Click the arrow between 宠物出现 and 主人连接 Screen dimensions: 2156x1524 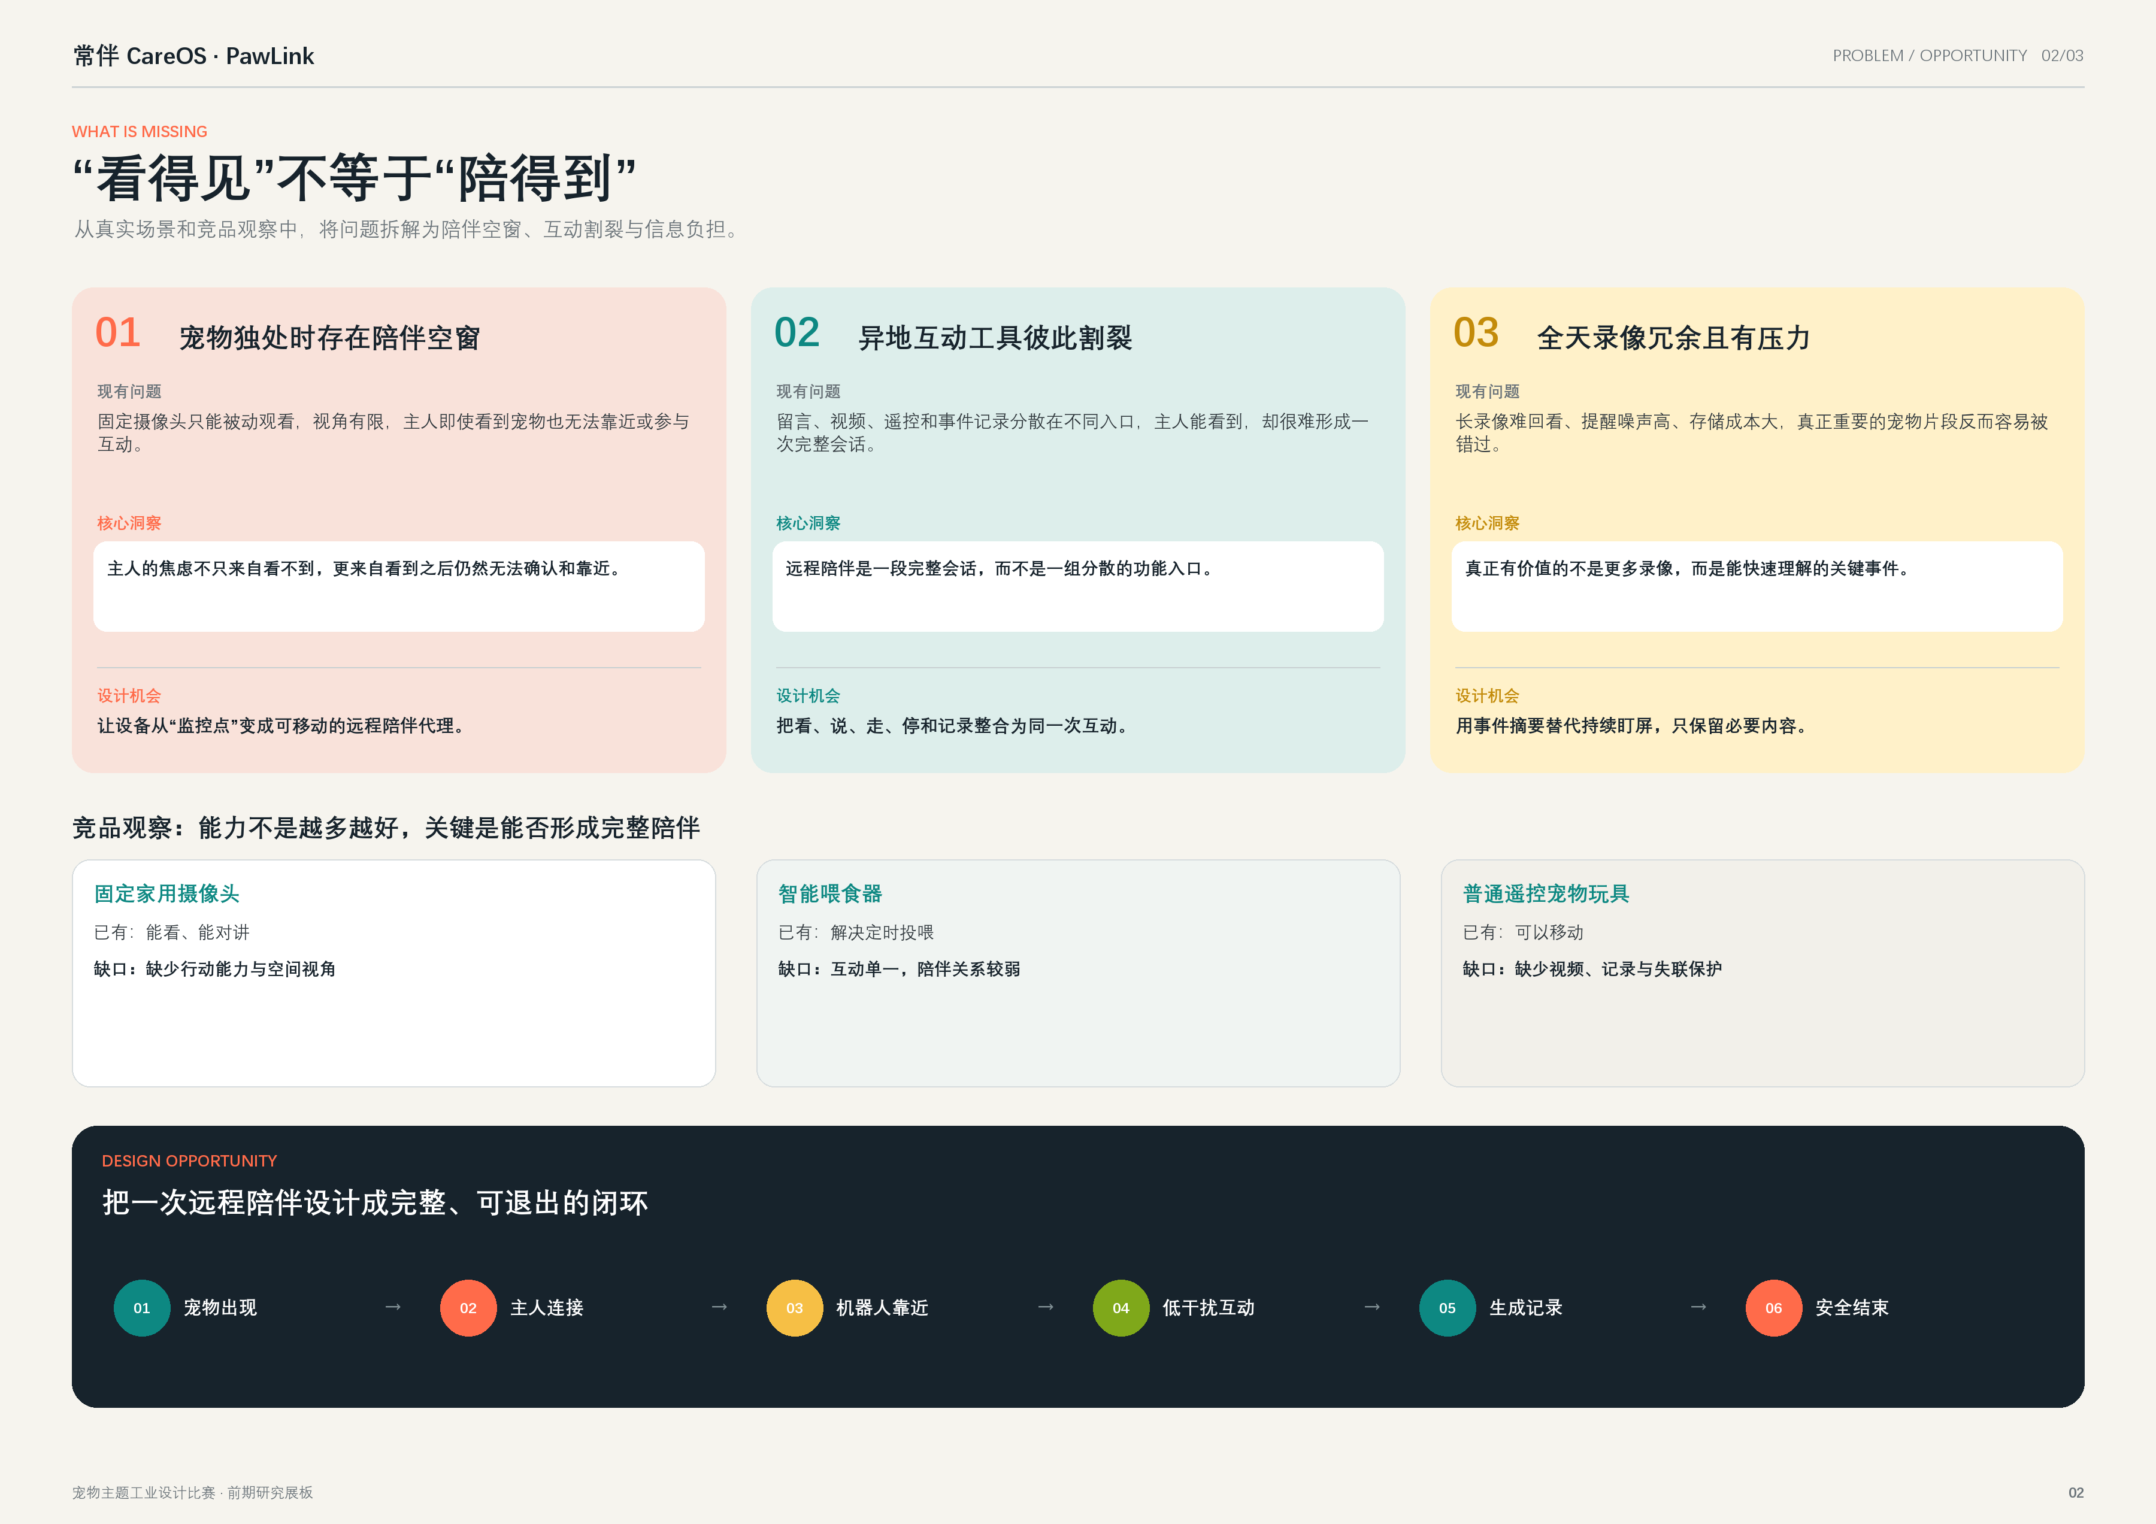click(393, 1306)
